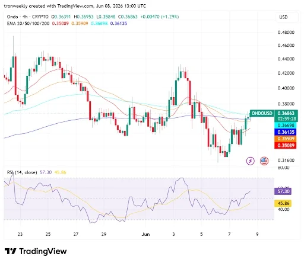Click the date label 23 on time axis
The width and height of the screenshot is (304, 263).
(20, 234)
